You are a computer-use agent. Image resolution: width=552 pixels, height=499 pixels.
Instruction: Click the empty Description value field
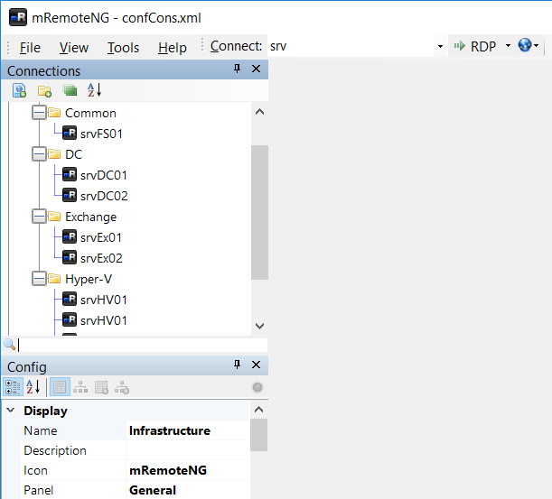[188, 450]
